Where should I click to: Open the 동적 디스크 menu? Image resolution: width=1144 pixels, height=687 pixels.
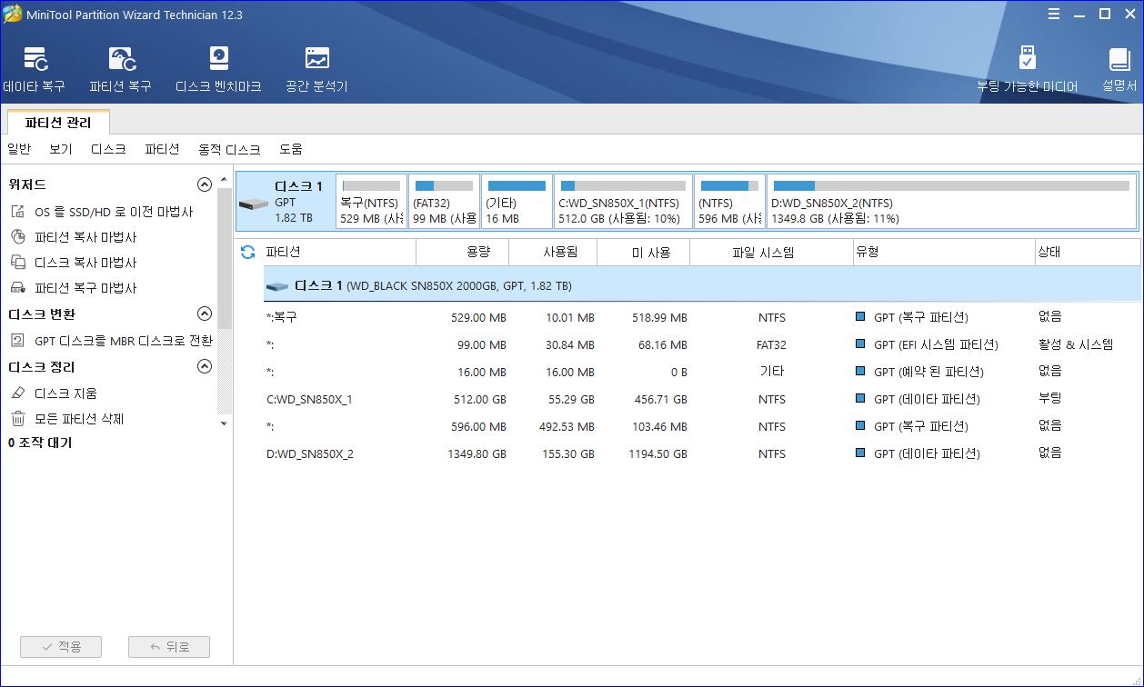[x=229, y=149]
